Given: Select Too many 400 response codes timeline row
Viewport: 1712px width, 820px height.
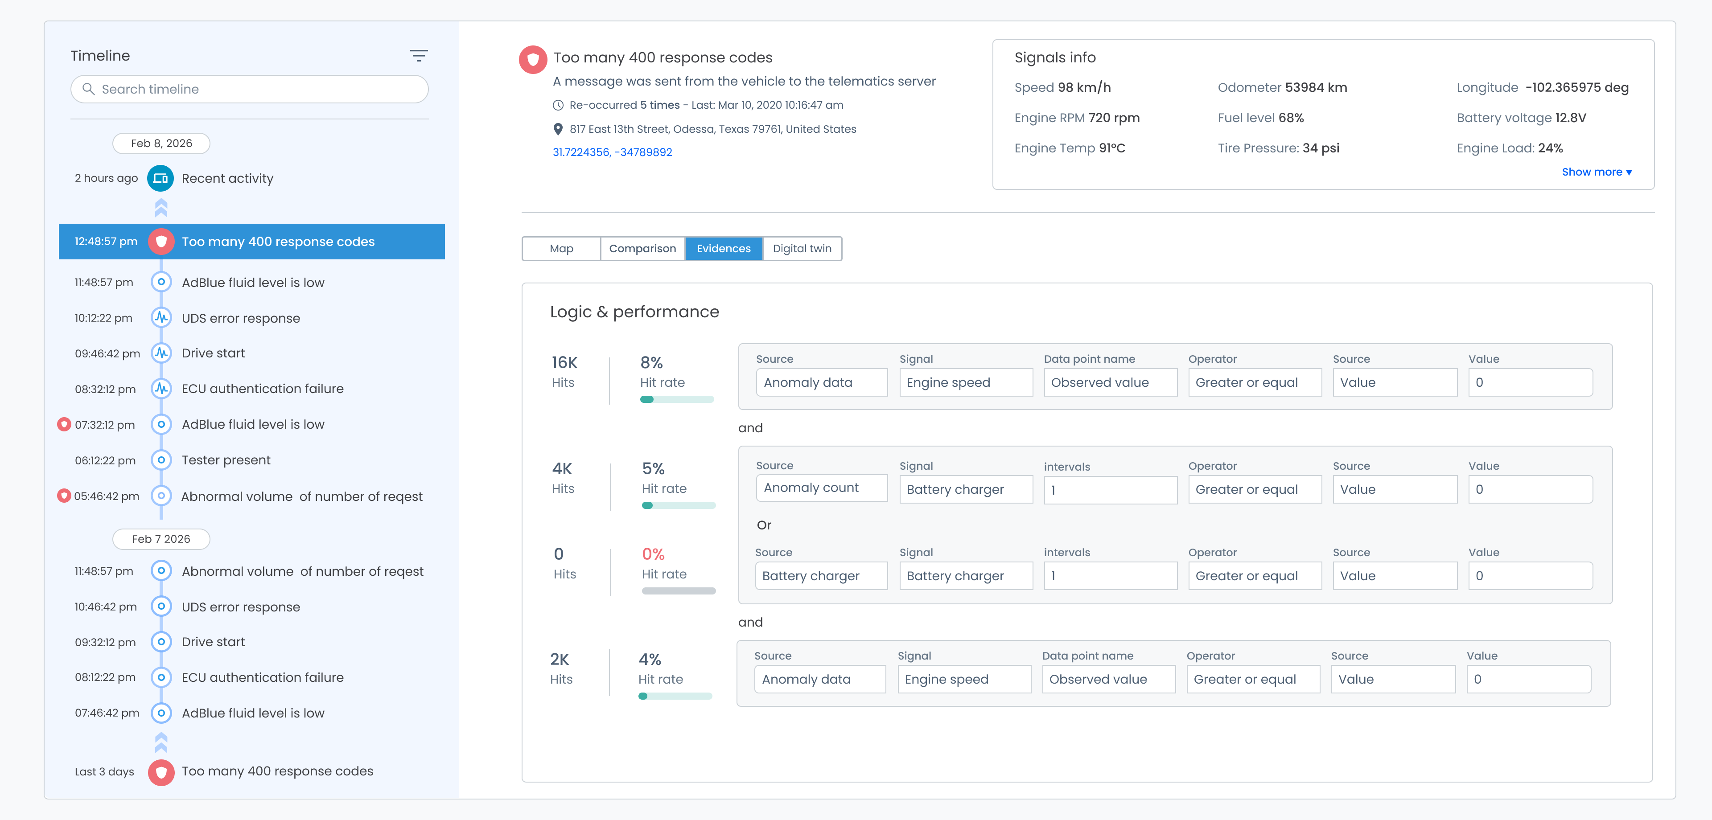Looking at the screenshot, I should [252, 242].
